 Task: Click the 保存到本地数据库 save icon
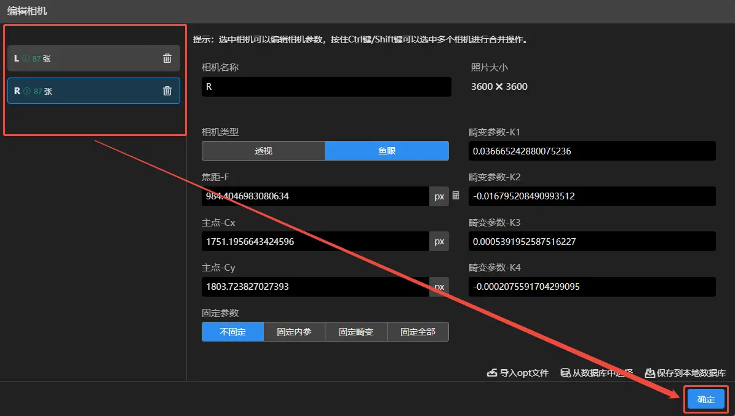(650, 373)
